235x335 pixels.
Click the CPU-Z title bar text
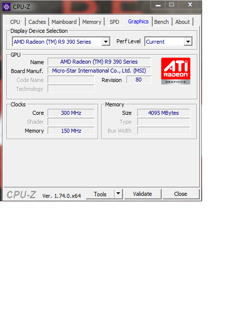(x=21, y=7)
